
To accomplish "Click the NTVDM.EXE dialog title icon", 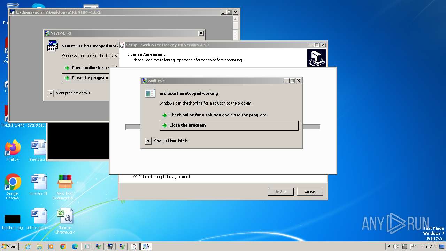I will click(47, 33).
